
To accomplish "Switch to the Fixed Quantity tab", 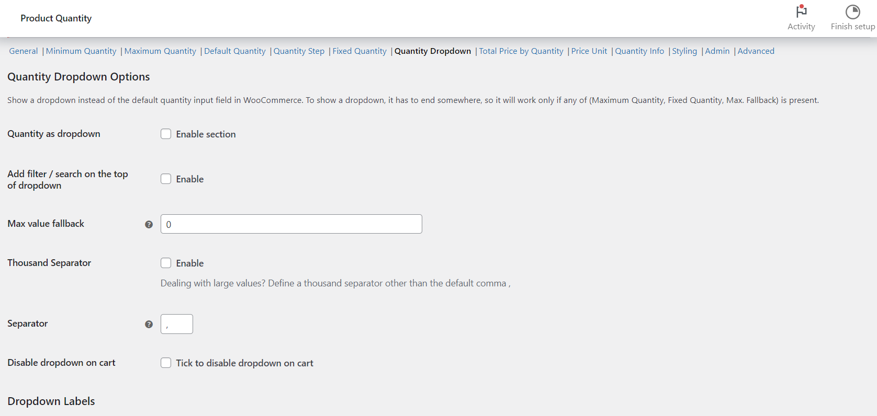I will point(359,51).
